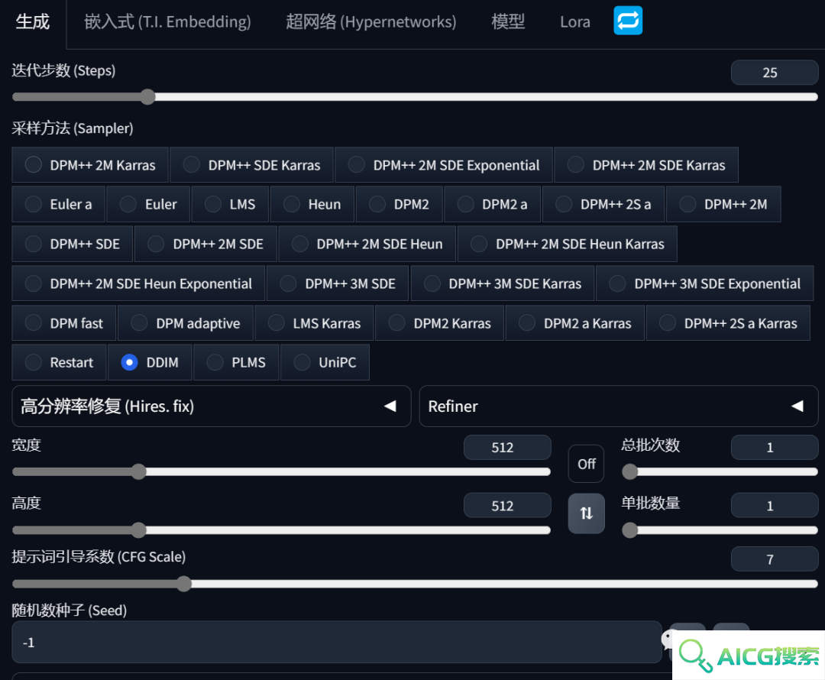The image size is (825, 680).
Task: Select the Euler a sampler
Action: click(x=58, y=204)
